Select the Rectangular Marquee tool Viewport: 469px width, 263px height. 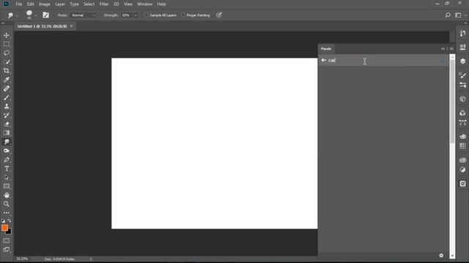[x=7, y=44]
